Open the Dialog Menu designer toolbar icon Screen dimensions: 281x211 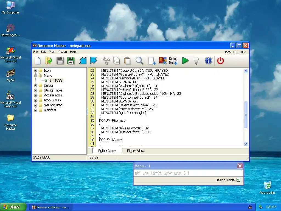tap(173, 61)
